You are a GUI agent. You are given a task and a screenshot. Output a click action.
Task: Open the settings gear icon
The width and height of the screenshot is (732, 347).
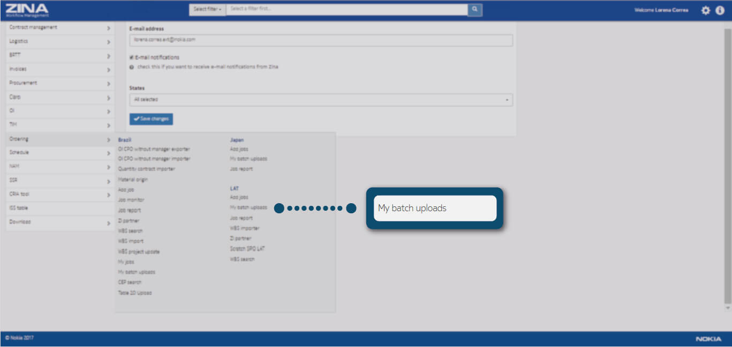705,10
